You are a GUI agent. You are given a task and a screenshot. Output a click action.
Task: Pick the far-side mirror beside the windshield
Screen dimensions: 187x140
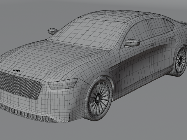pos(53,31)
